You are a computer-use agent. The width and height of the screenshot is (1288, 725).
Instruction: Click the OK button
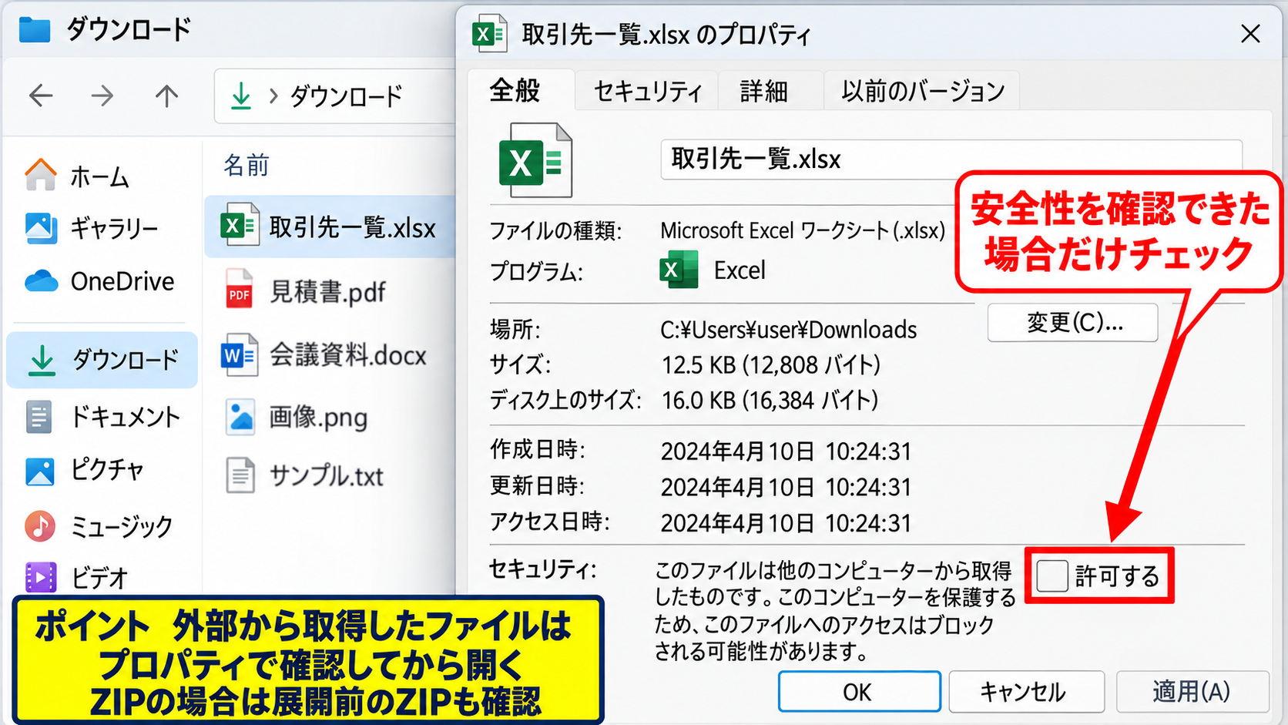(x=859, y=692)
